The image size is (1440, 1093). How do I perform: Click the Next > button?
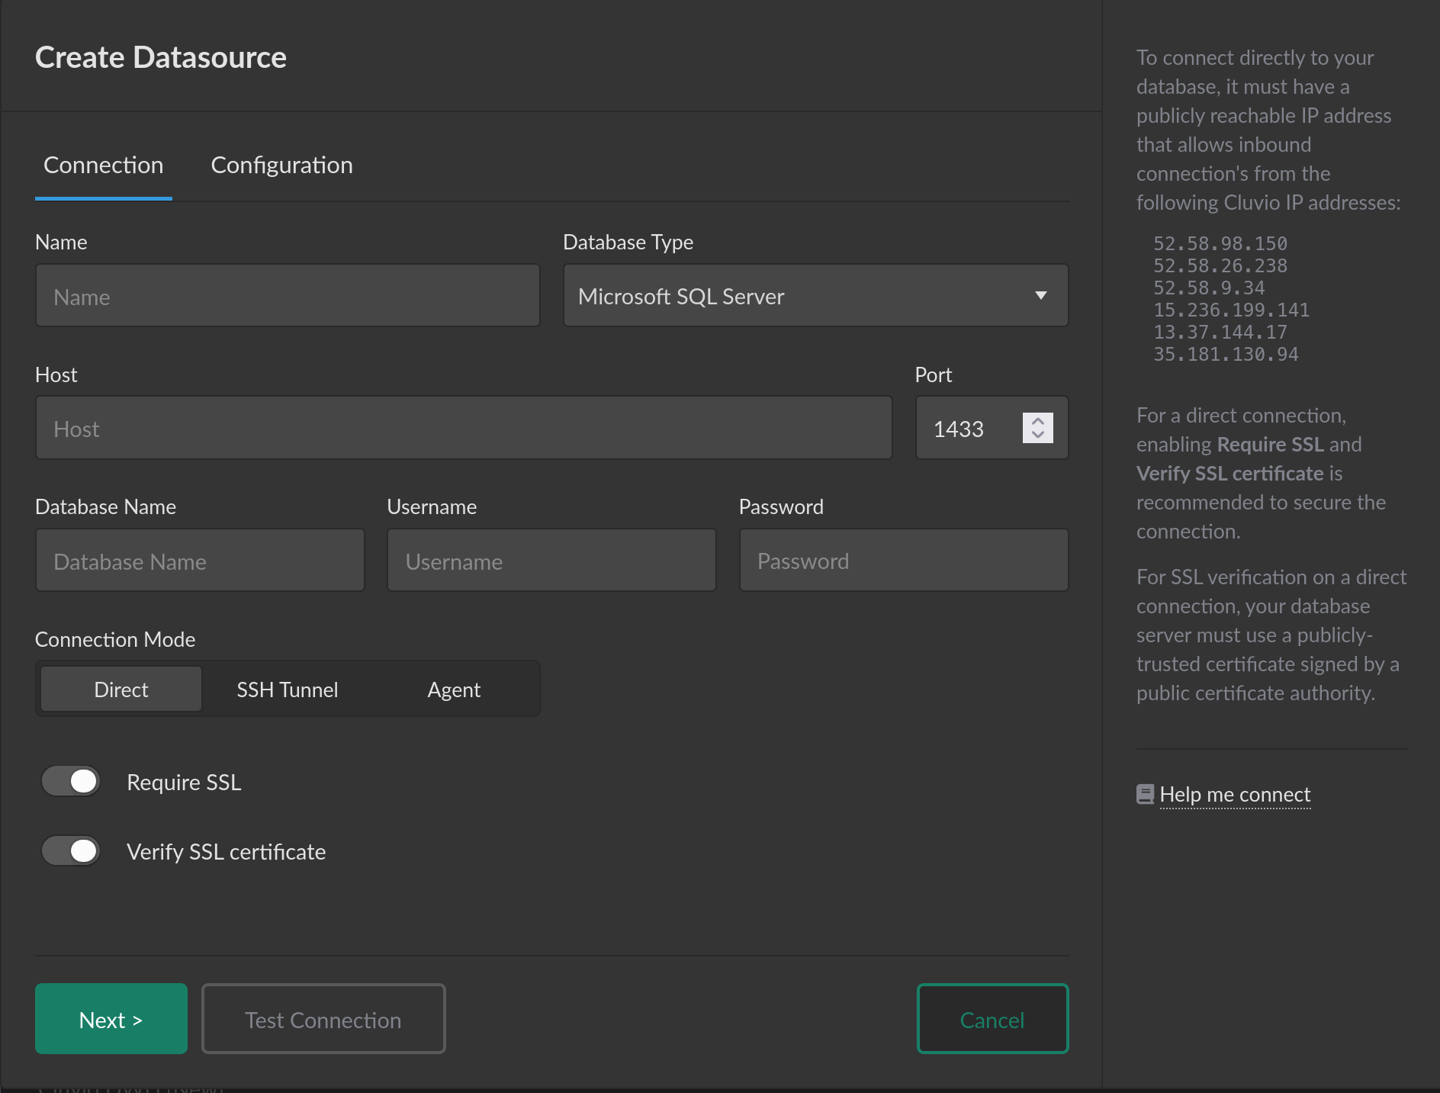[x=111, y=1019]
